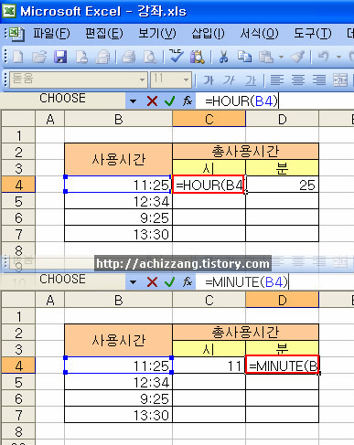Click the Print icon in toolbar
The width and height of the screenshot is (354, 445).
(129, 57)
